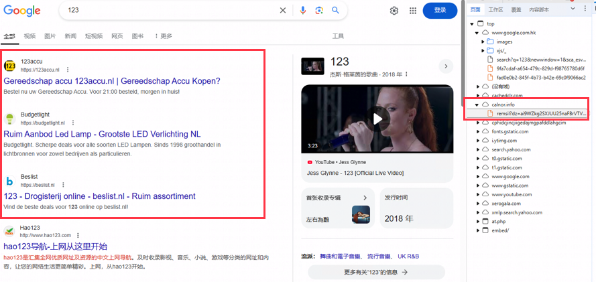Screen dimensions: 596x282
Task: Click the calnor.info cloud icon
Action: [485, 104]
